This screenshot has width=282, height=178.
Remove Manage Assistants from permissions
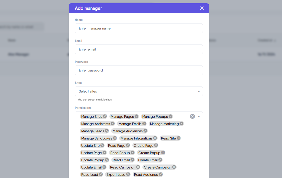[113, 123]
